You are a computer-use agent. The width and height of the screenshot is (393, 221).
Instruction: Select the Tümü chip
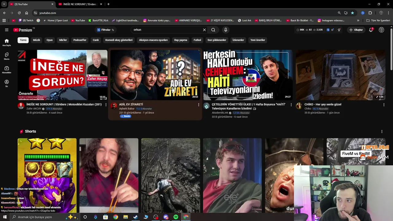point(23,40)
